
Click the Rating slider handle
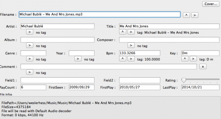point(184,81)
